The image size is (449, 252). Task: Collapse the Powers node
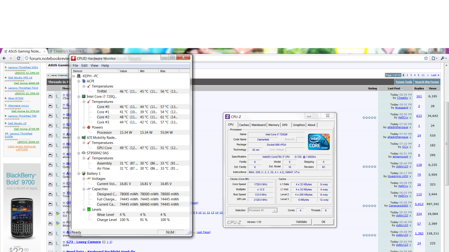click(x=84, y=127)
